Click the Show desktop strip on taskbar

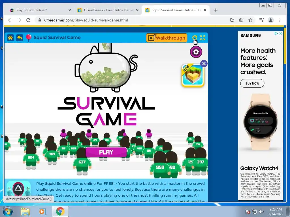(x=288, y=211)
